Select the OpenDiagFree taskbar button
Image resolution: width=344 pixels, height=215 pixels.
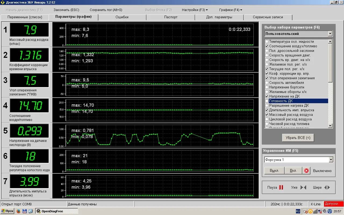click(x=57, y=211)
